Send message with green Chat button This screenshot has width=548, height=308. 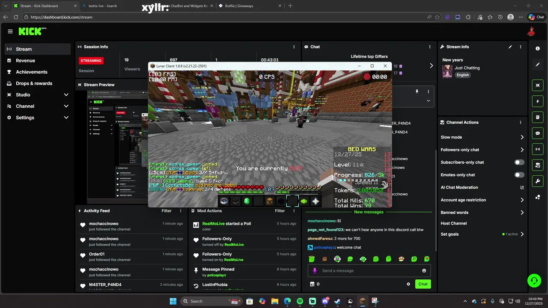423,284
